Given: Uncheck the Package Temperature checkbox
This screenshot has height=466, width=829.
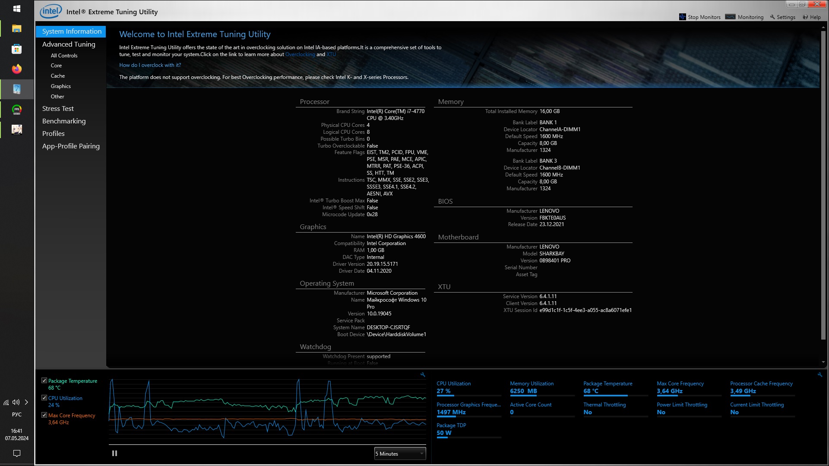Looking at the screenshot, I should click(44, 381).
